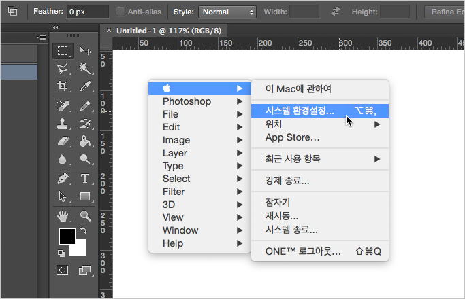
Task: Choose 시스템 종료...
Action: pos(320,230)
